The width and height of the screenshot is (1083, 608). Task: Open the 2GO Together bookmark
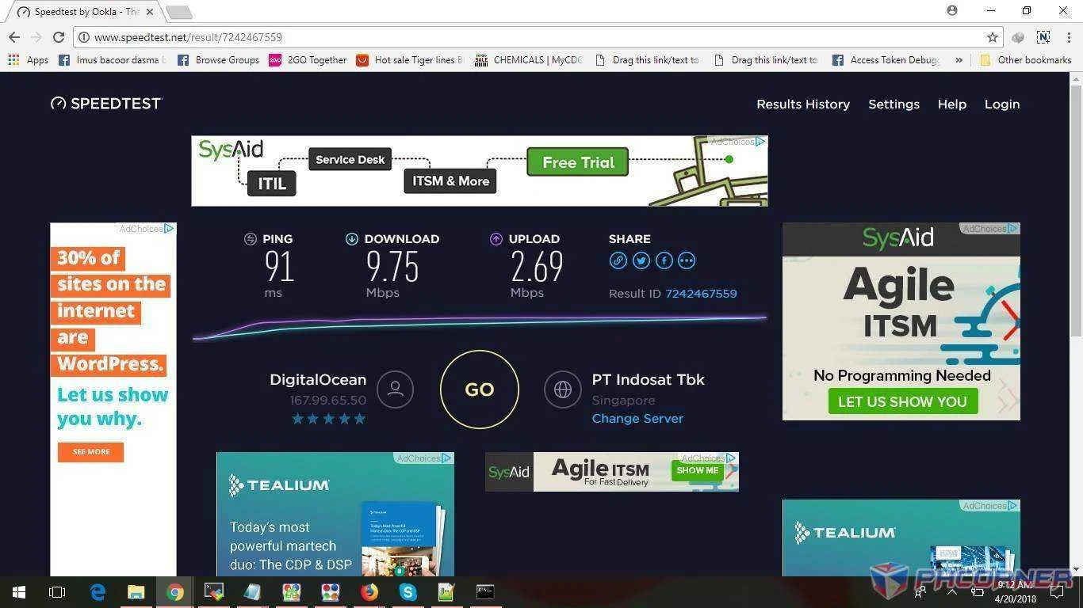click(308, 59)
